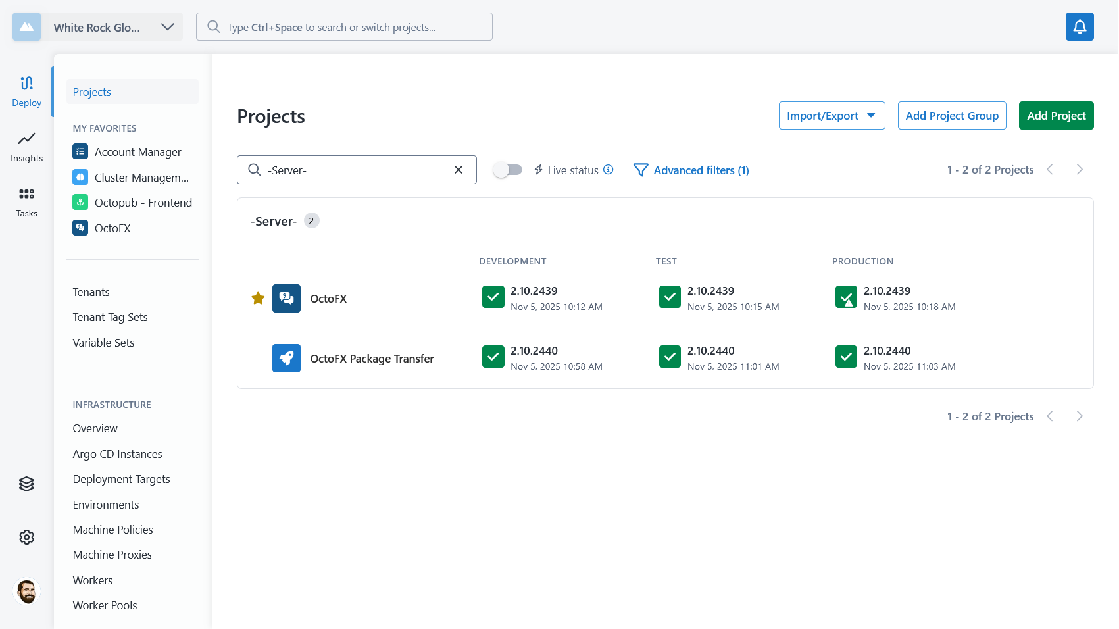Click the Live status info icon
The width and height of the screenshot is (1119, 629).
(x=609, y=170)
